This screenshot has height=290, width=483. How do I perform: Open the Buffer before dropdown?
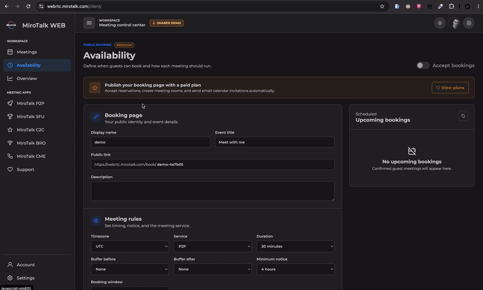point(130,269)
